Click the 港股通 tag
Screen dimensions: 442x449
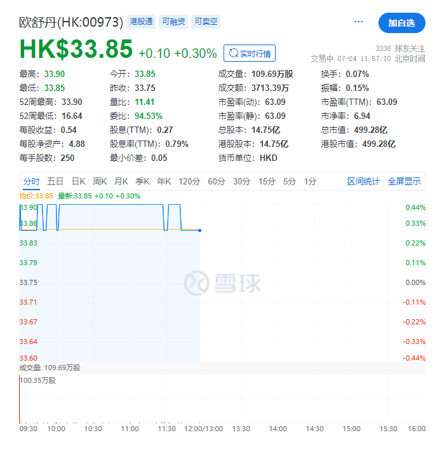(141, 22)
